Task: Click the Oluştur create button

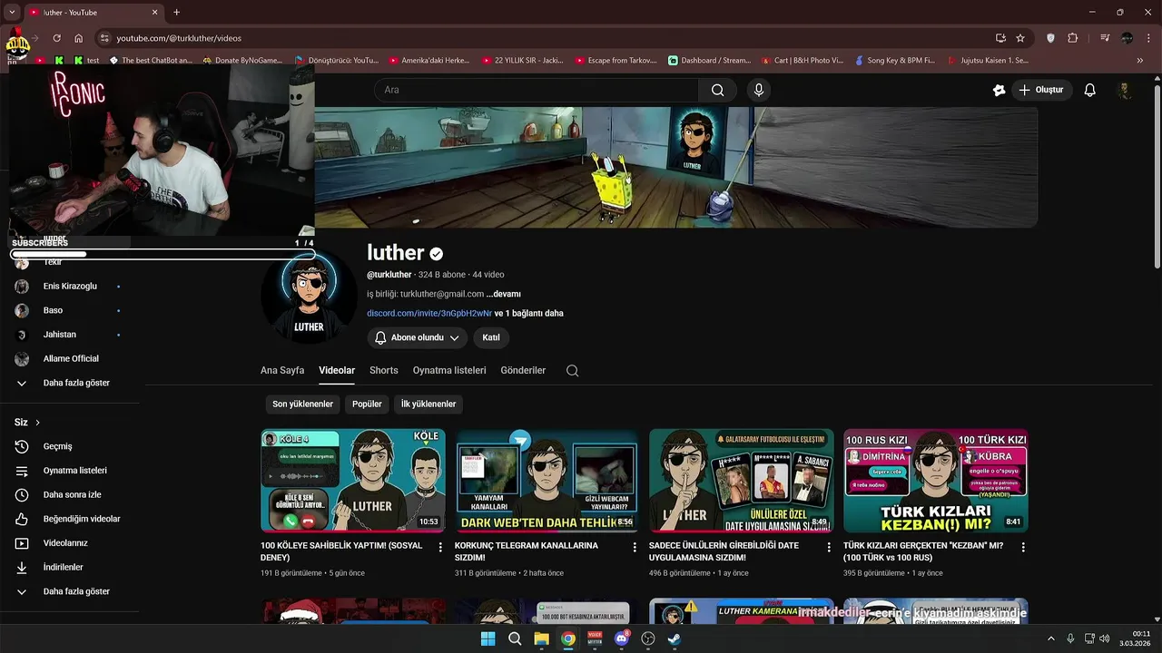Action: [x=1041, y=90]
